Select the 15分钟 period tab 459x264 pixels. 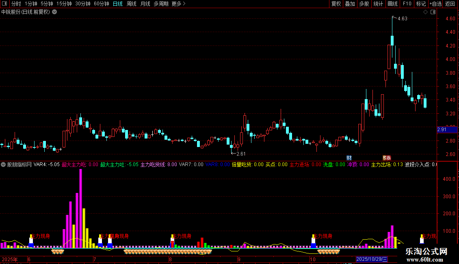(x=64, y=4)
